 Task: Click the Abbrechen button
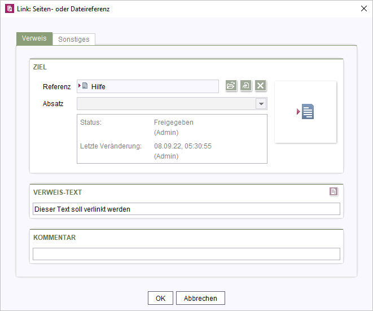point(200,298)
